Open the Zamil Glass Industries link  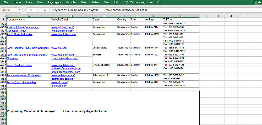(20, 34)
